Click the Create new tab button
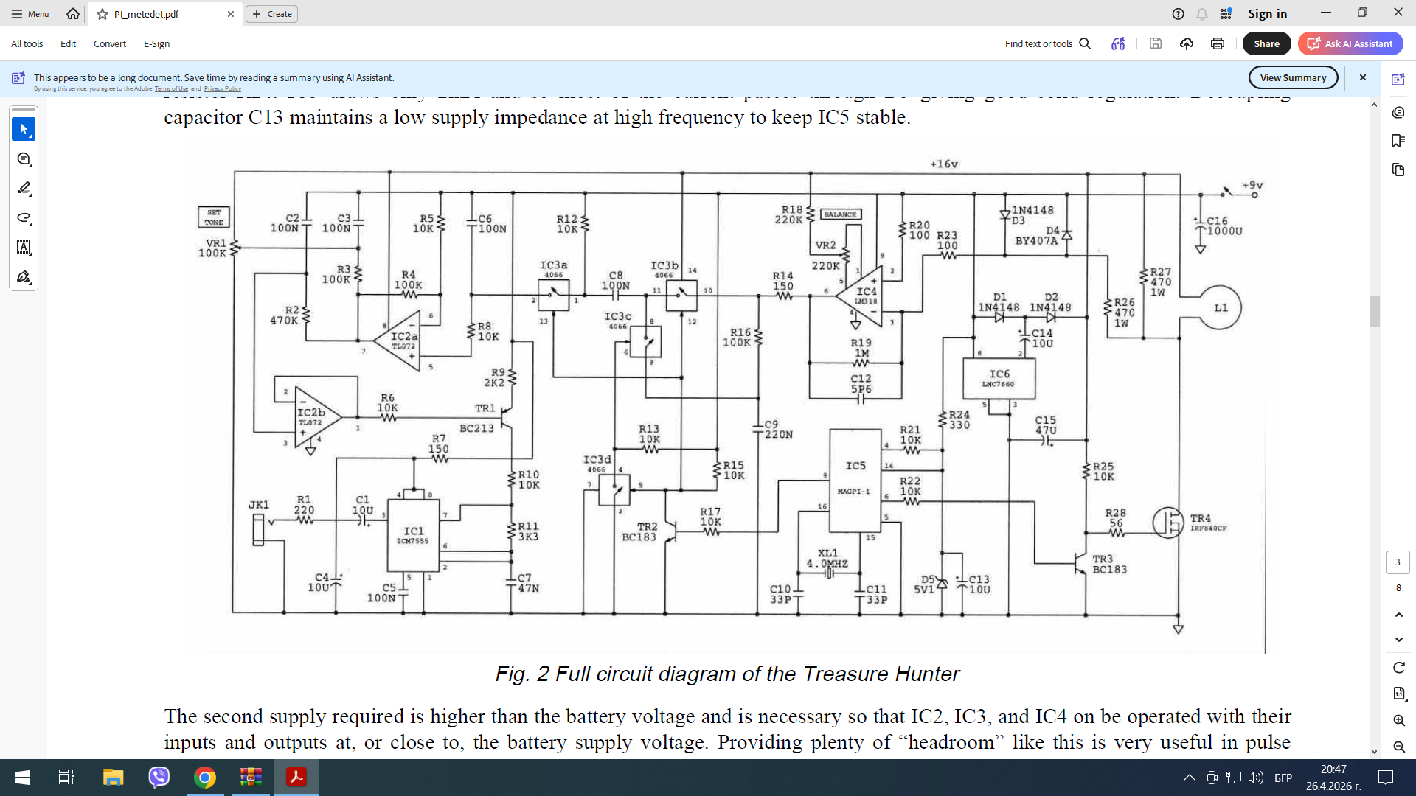Screen dimensions: 1416x796 click(271, 14)
